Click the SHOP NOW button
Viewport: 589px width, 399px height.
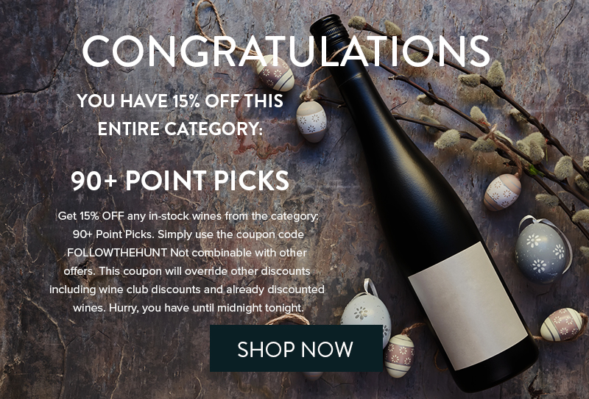296,348
